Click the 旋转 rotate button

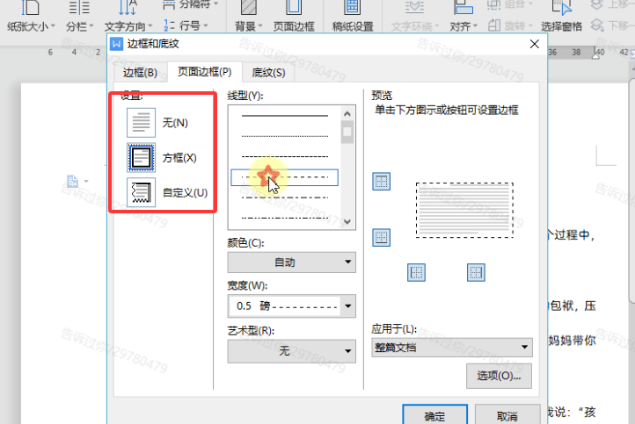coord(510,25)
